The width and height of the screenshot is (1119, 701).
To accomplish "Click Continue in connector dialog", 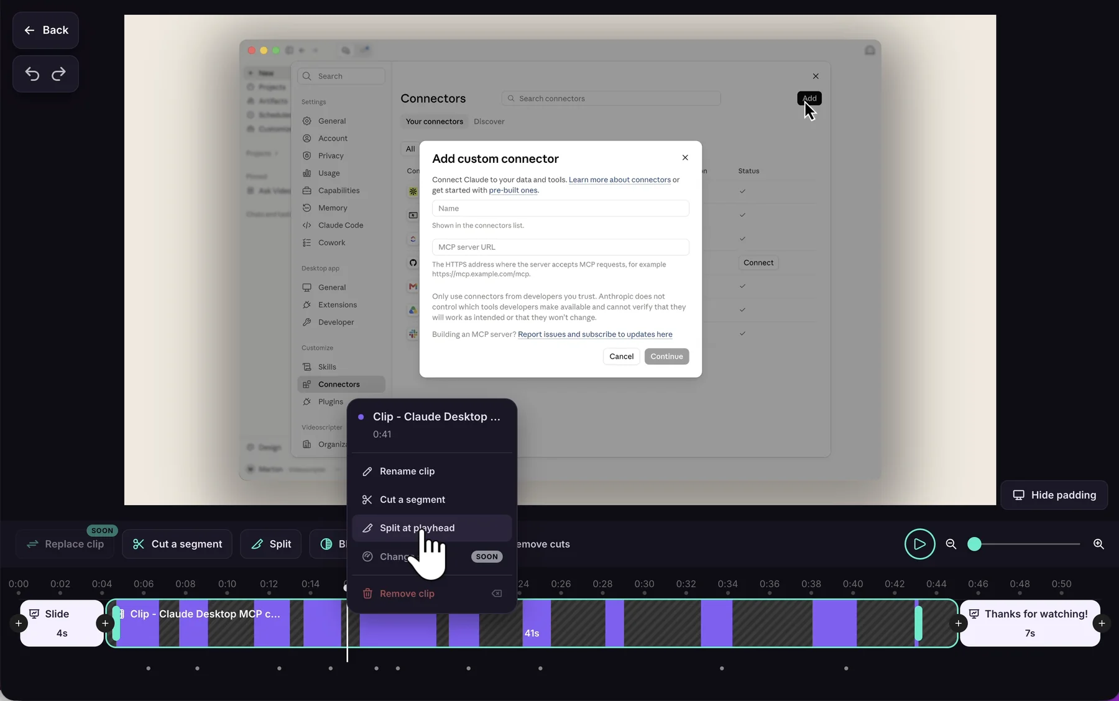I will 666,356.
